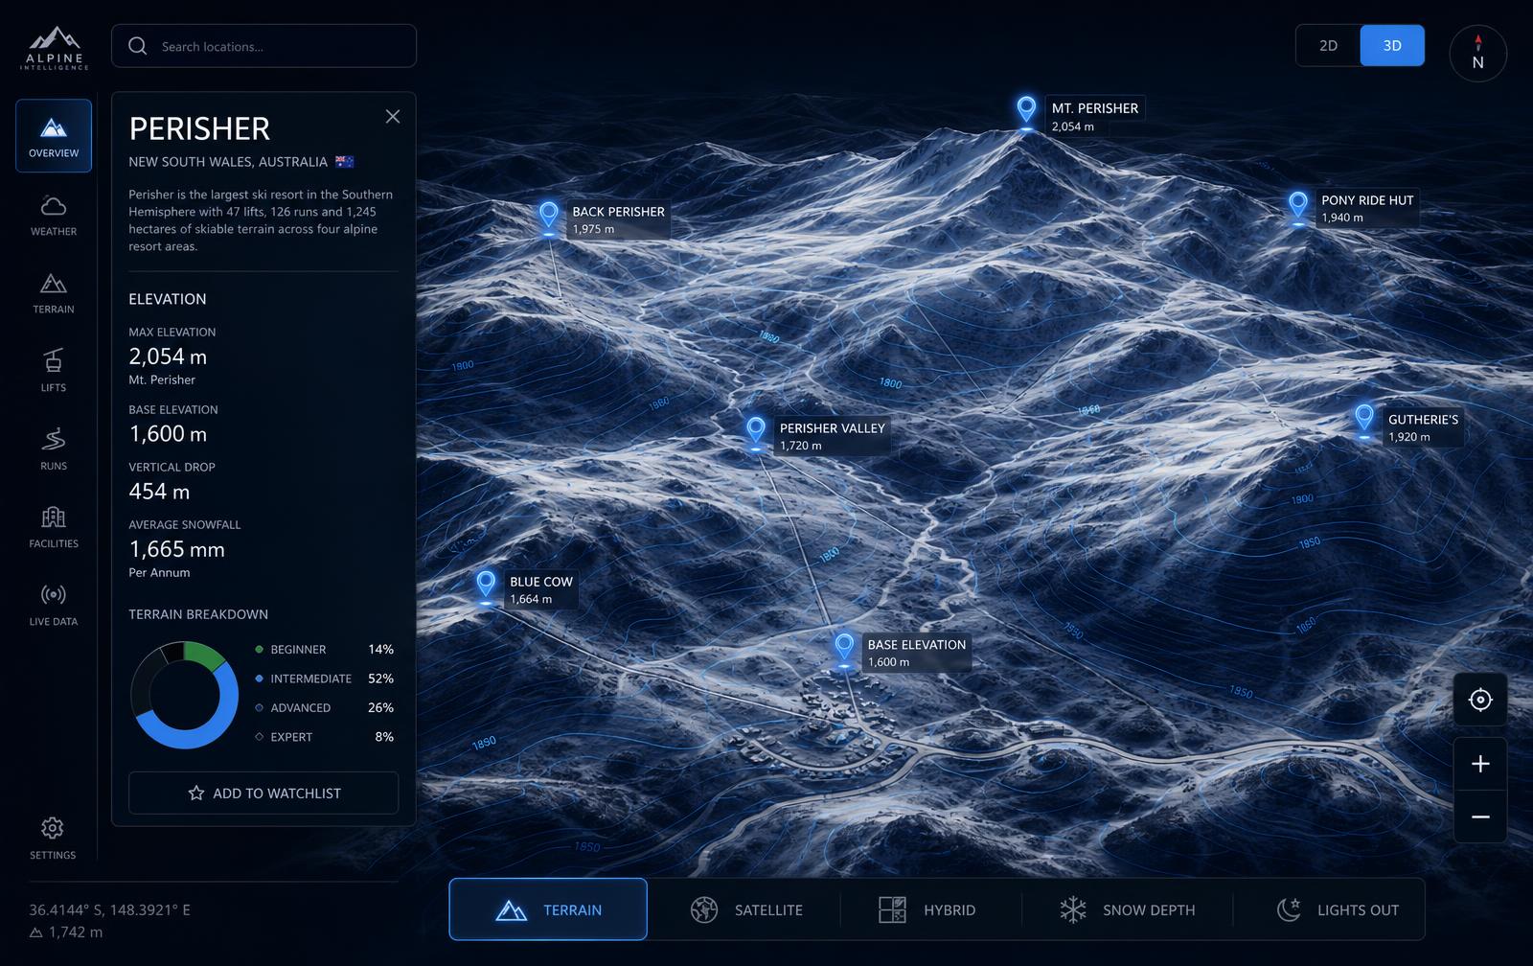Click the vertical drop value 454 m
1533x966 pixels.
tap(159, 492)
